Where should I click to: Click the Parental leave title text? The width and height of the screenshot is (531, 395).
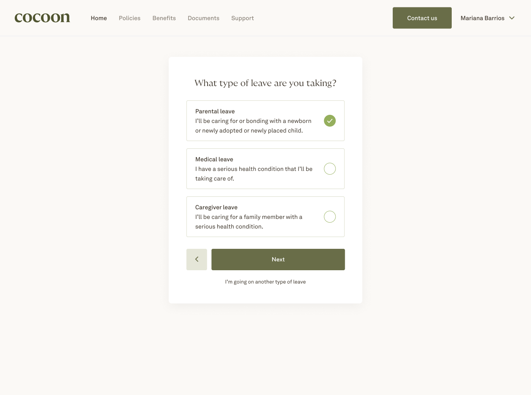[x=215, y=111]
